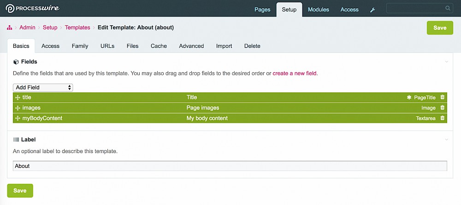Open the Advanced tab

point(191,46)
